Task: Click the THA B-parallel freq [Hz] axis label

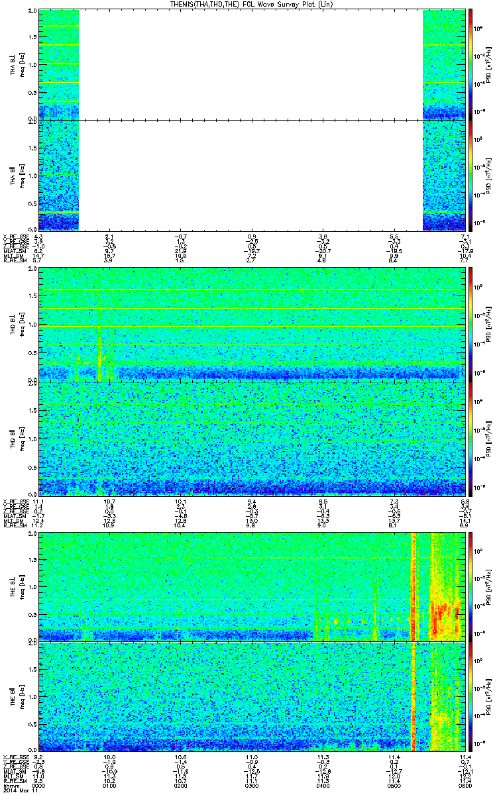Action: pyautogui.click(x=22, y=175)
